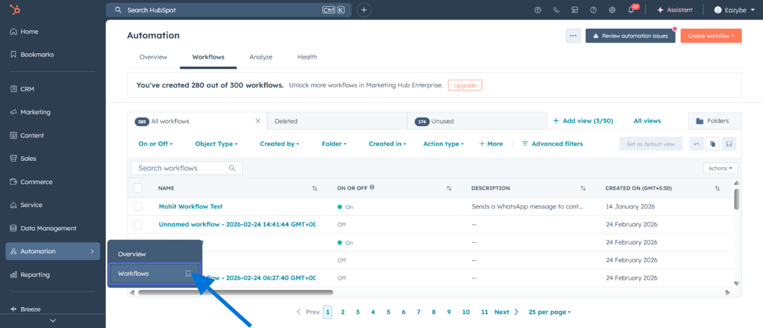The height and width of the screenshot is (328, 763).
Task: Open the Content sidebar section
Action: pos(27,135)
